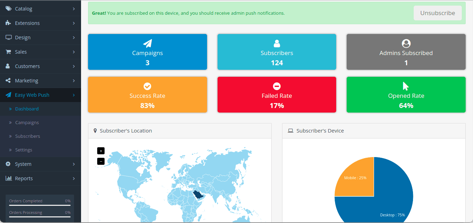Click the Sales shopping cart icon

pos(8,52)
